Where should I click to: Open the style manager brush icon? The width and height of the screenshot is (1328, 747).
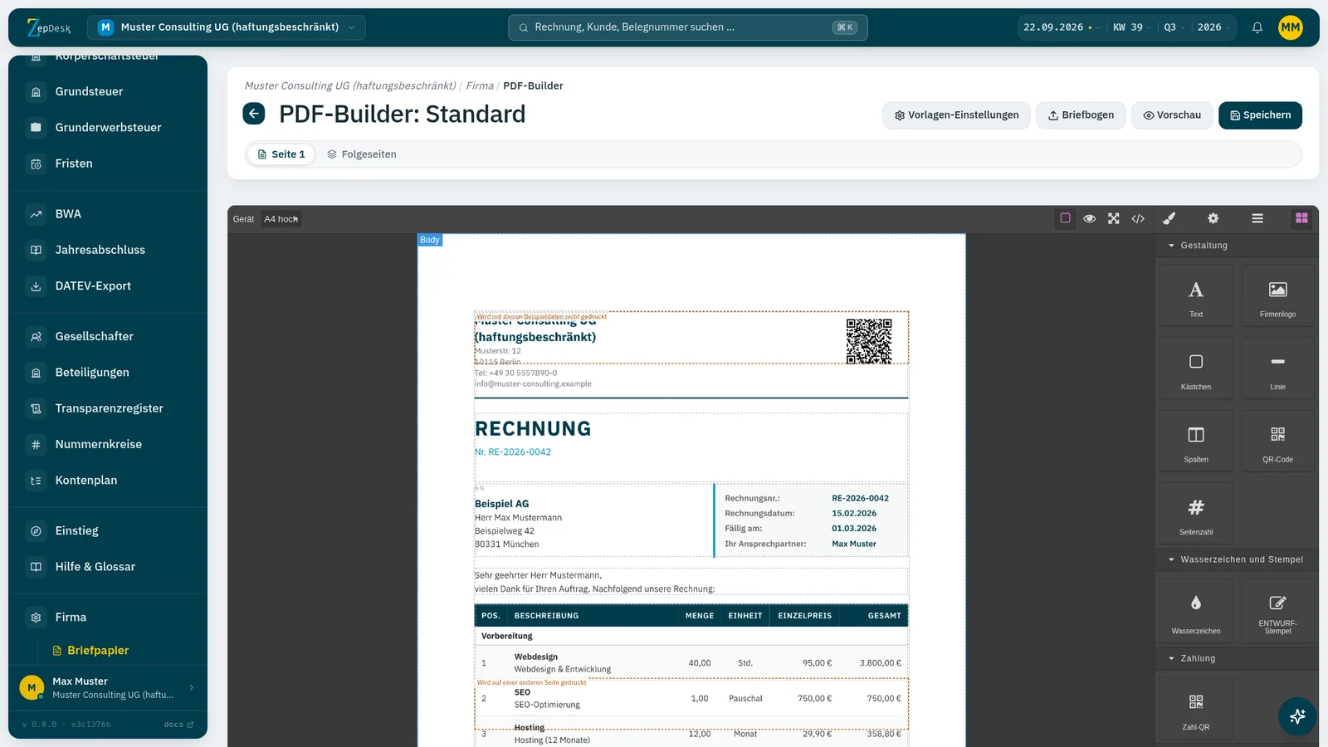point(1169,218)
